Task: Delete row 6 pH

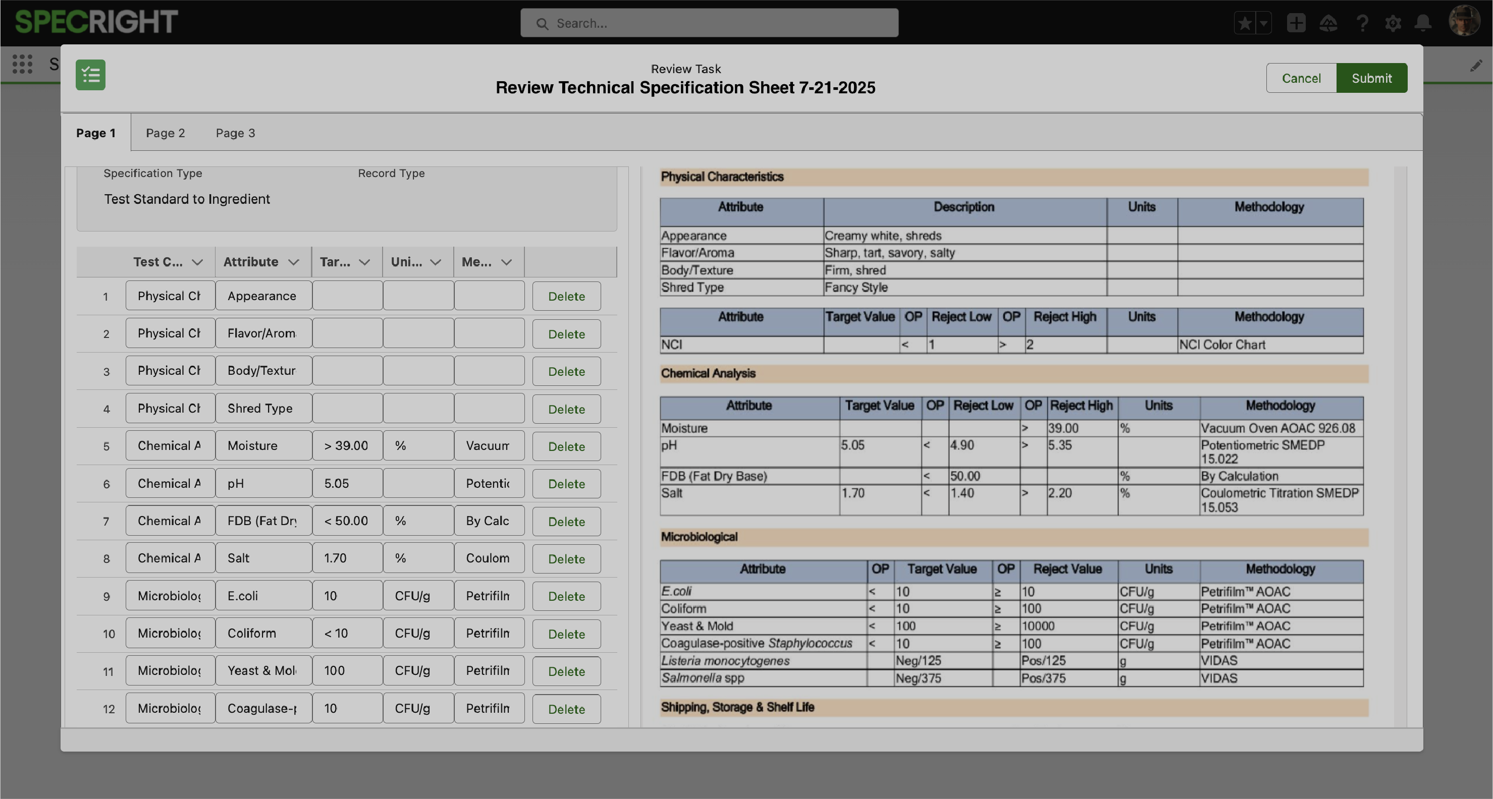Action: tap(566, 484)
